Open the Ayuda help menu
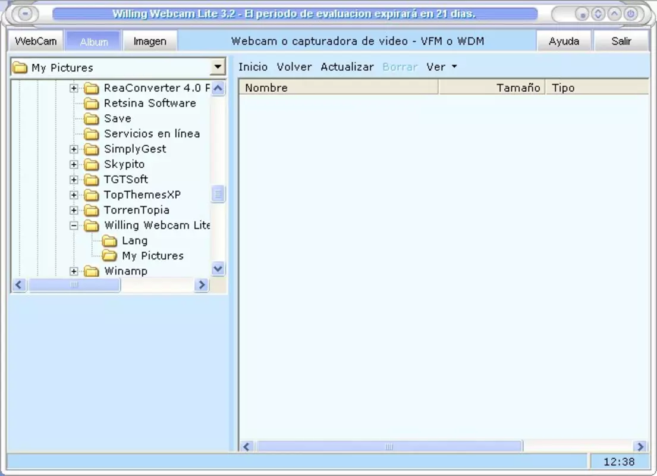657x476 pixels. click(x=564, y=41)
